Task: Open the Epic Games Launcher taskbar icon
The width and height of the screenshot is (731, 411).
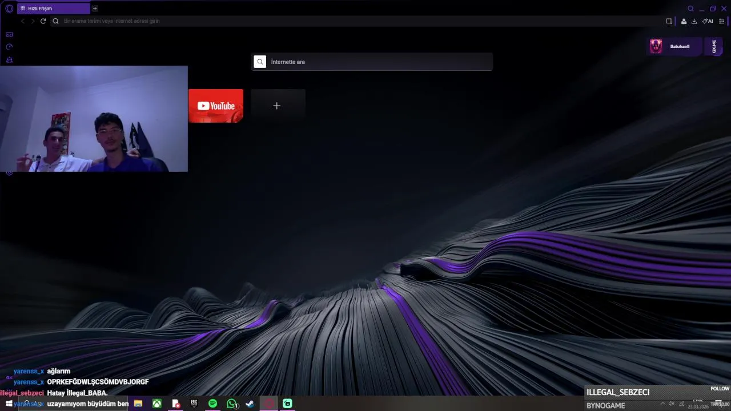Action: click(x=194, y=404)
